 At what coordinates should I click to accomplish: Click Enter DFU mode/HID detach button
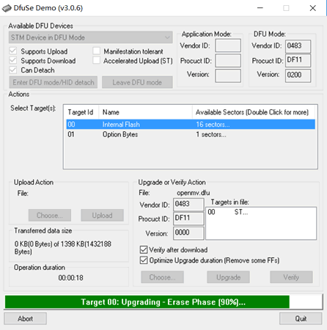tap(54, 82)
